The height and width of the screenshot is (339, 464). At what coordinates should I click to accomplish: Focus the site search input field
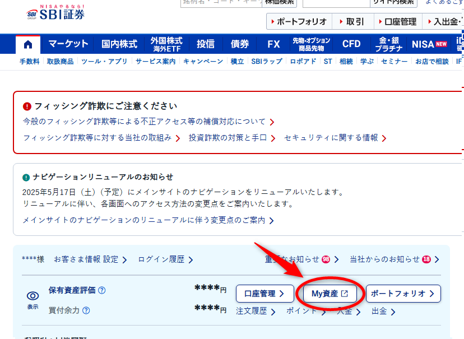click(x=337, y=3)
